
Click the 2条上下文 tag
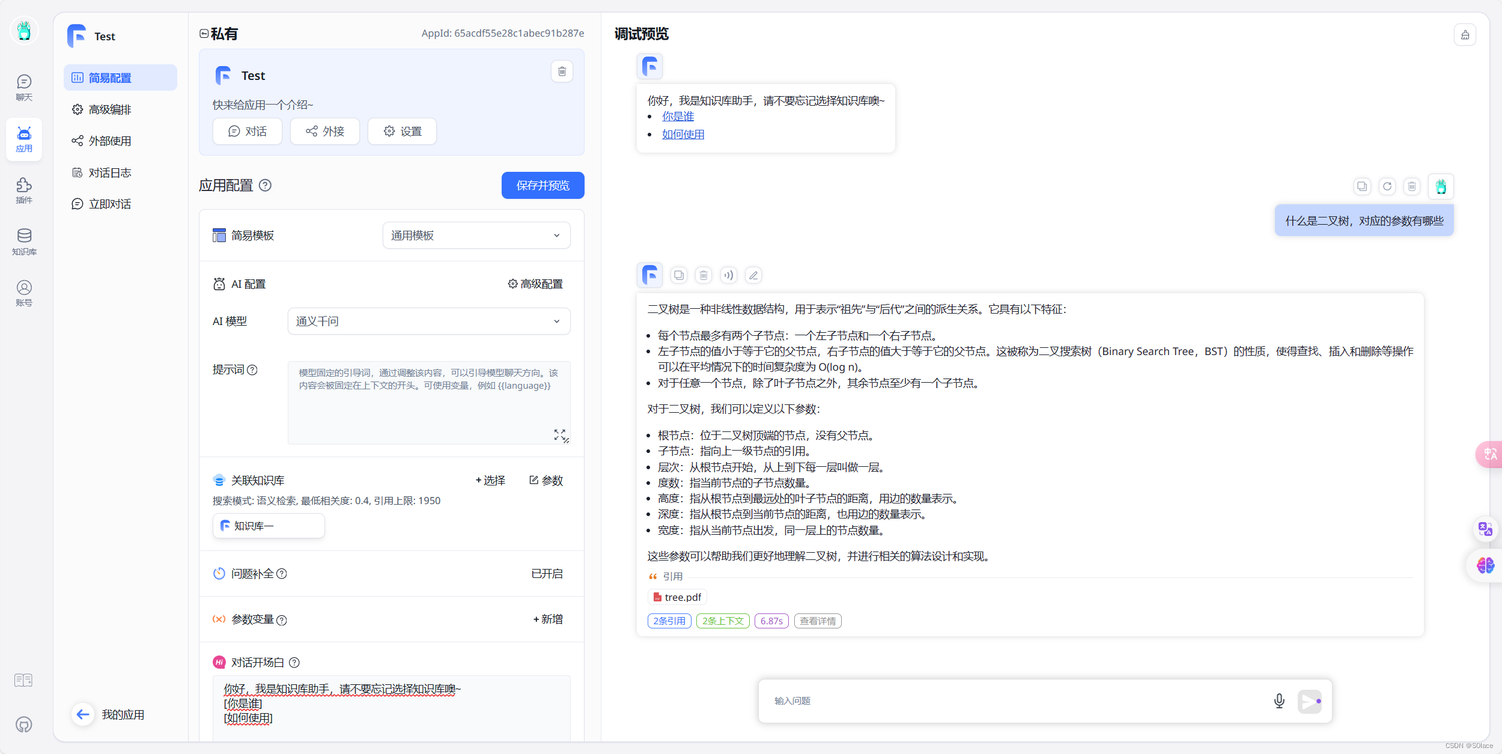pyautogui.click(x=723, y=621)
